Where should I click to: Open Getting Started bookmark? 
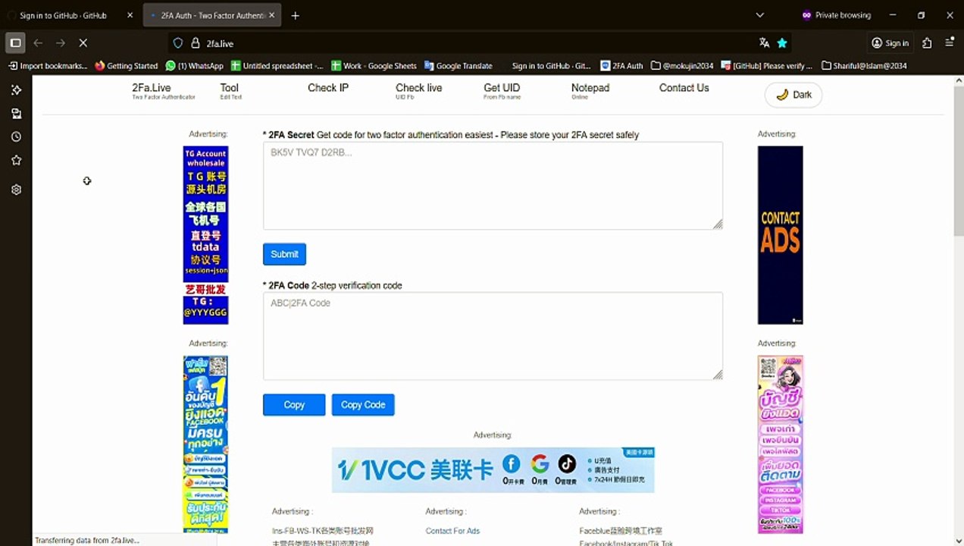tap(127, 66)
